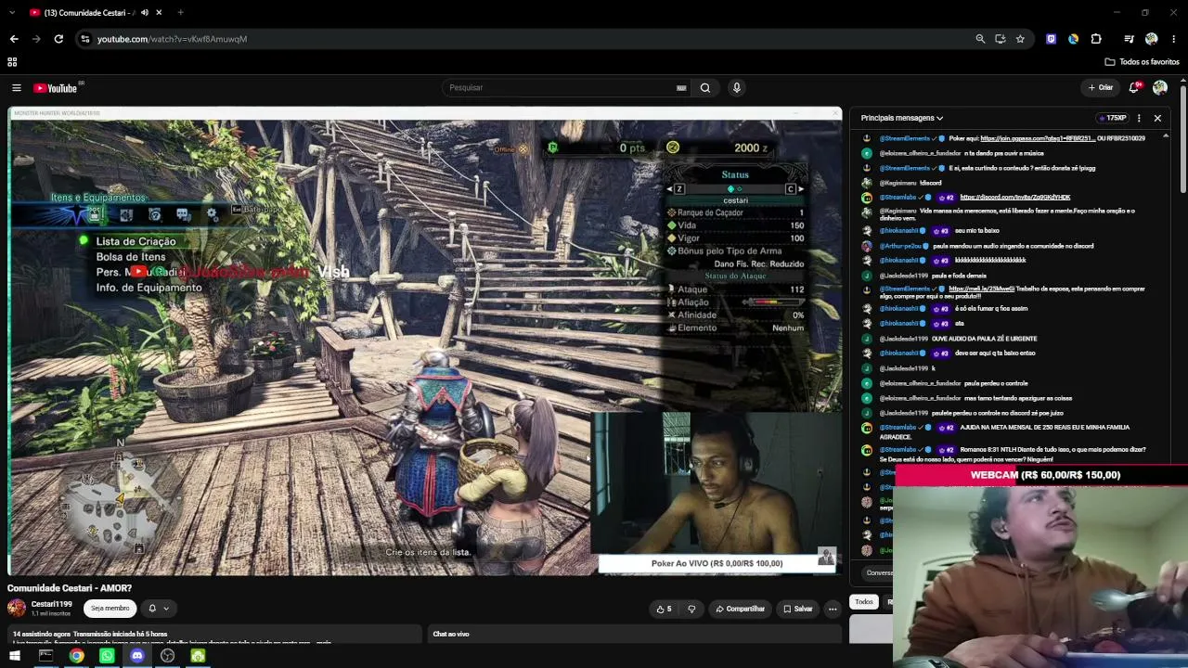The width and height of the screenshot is (1188, 668).
Task: Open the 175XP chat points badge
Action: [1112, 118]
